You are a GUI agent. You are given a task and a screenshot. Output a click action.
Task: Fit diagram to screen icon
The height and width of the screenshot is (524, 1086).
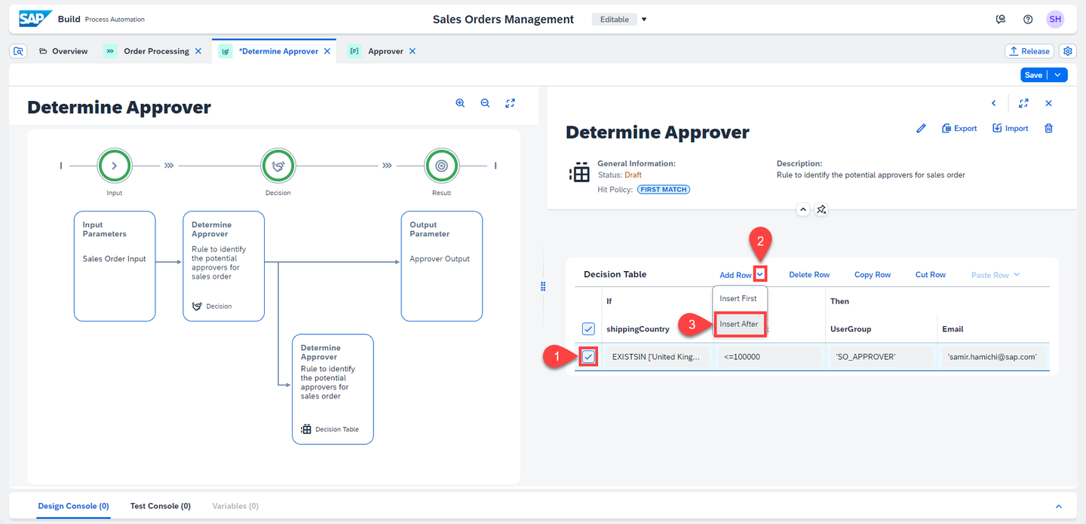pos(511,104)
